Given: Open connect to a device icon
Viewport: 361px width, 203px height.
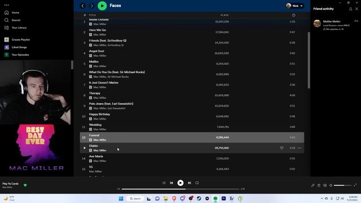Looking at the screenshot, I should pos(325,186).
